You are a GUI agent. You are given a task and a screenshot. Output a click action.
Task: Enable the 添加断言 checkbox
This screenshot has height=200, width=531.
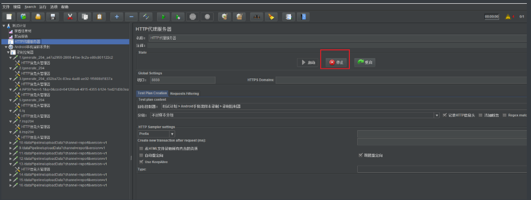[x=480, y=115]
